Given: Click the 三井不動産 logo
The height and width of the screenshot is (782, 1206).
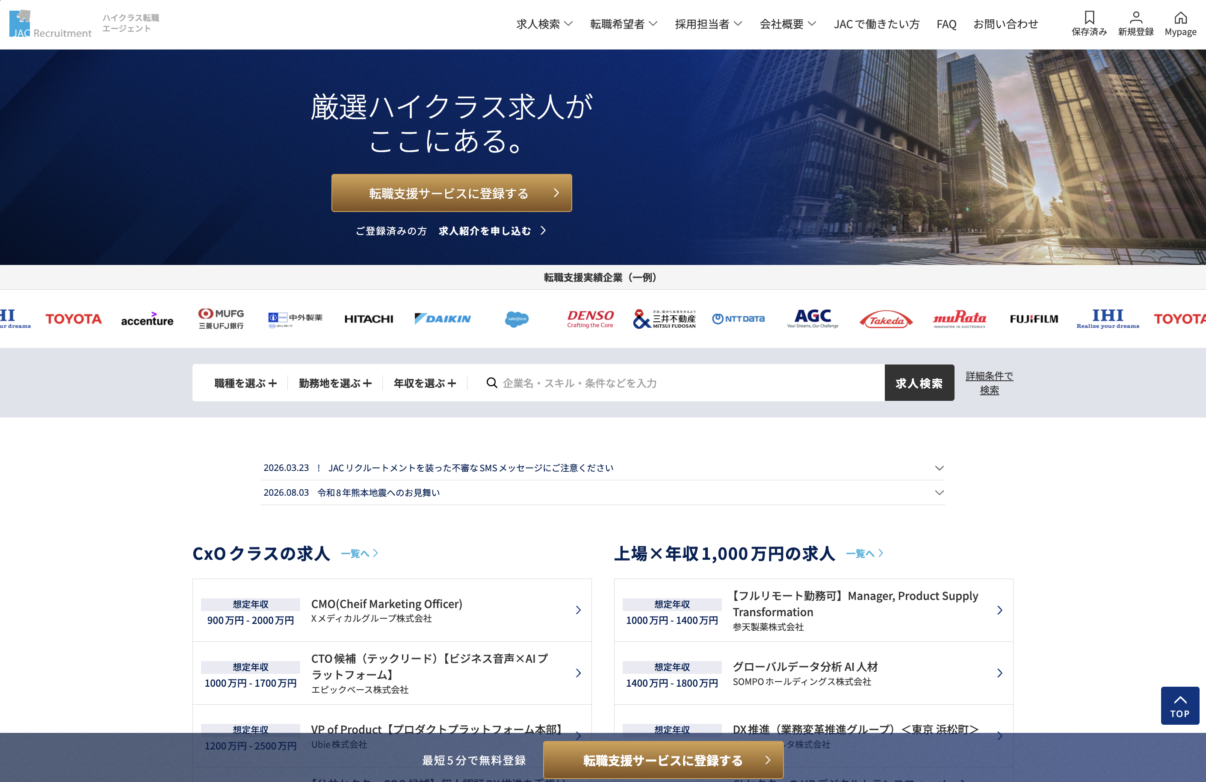Looking at the screenshot, I should tap(664, 319).
